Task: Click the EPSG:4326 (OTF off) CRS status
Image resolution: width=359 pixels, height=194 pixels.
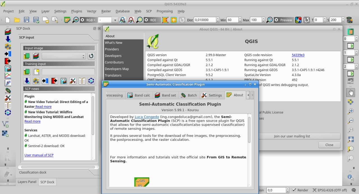Action: tap(330, 190)
